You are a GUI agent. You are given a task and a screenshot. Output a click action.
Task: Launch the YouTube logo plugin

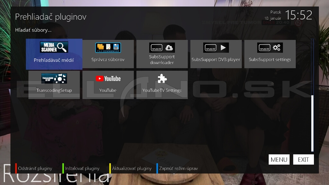(x=108, y=79)
